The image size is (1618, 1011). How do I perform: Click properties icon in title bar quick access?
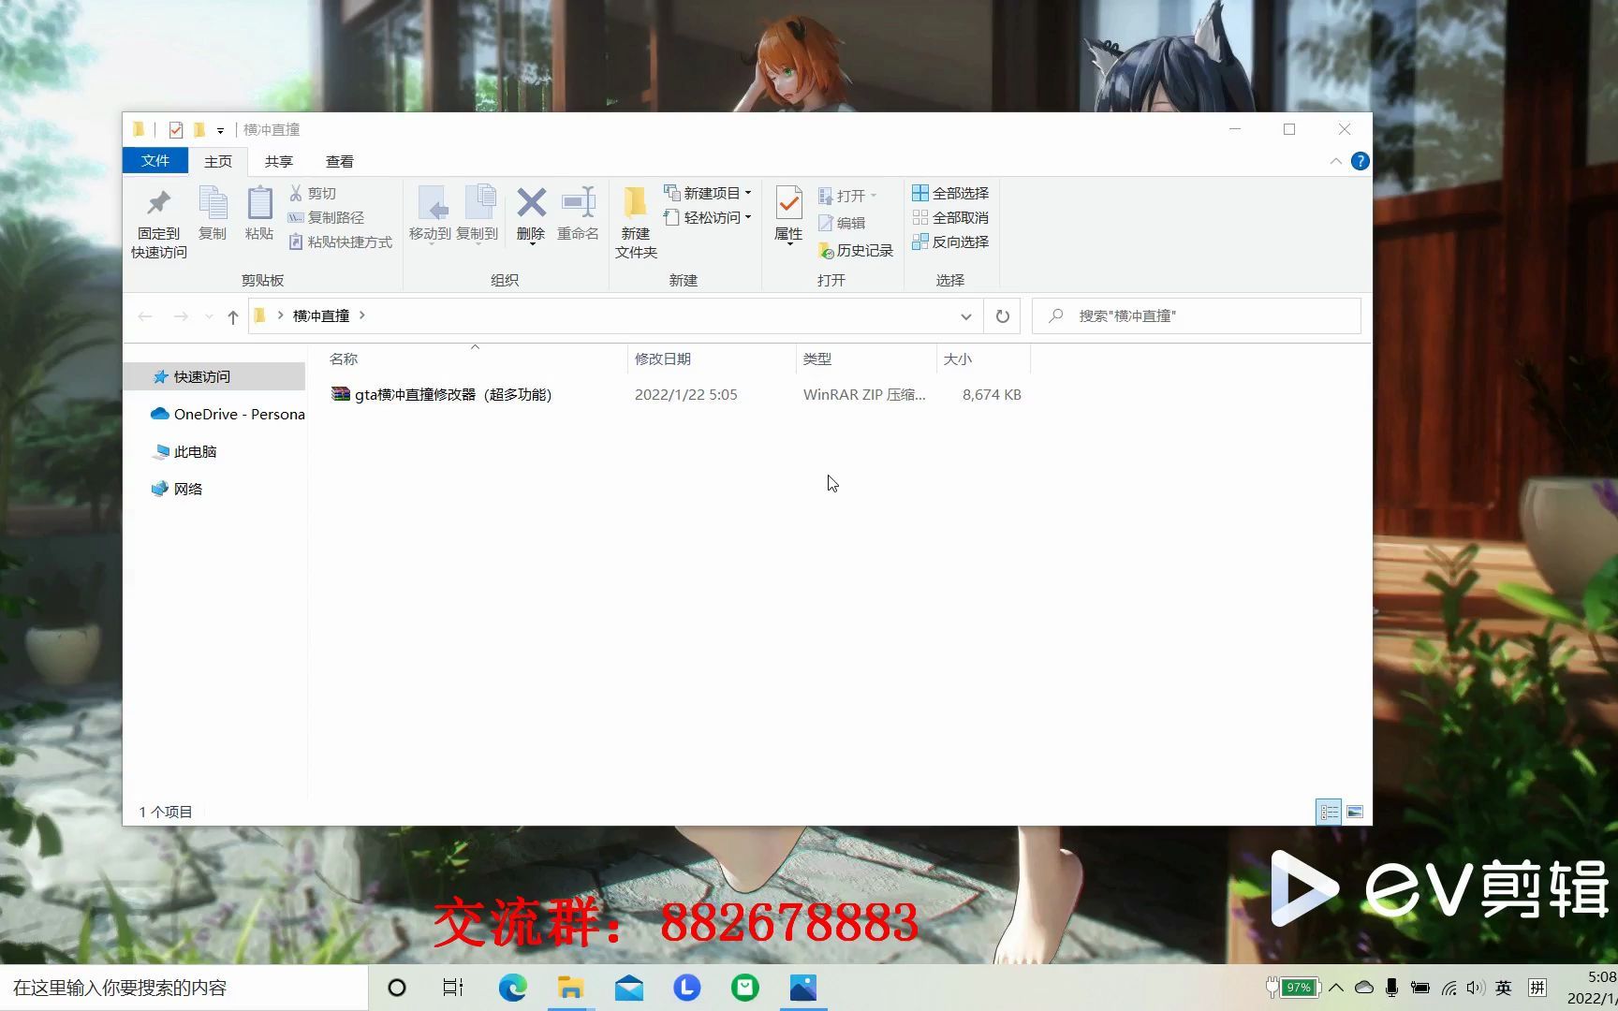click(x=176, y=129)
